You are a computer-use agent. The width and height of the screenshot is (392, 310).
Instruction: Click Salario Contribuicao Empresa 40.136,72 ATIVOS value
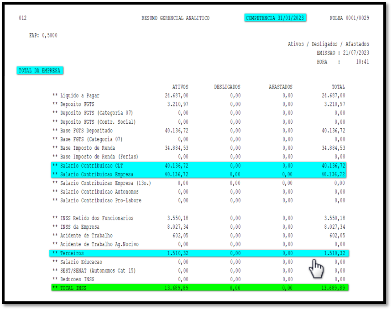click(x=177, y=174)
